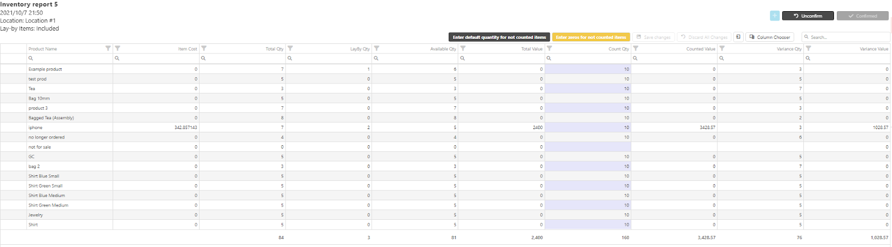Screen dimensions: 892x247
Task: Sort by the LayBy Qty column header
Action: 360,49
